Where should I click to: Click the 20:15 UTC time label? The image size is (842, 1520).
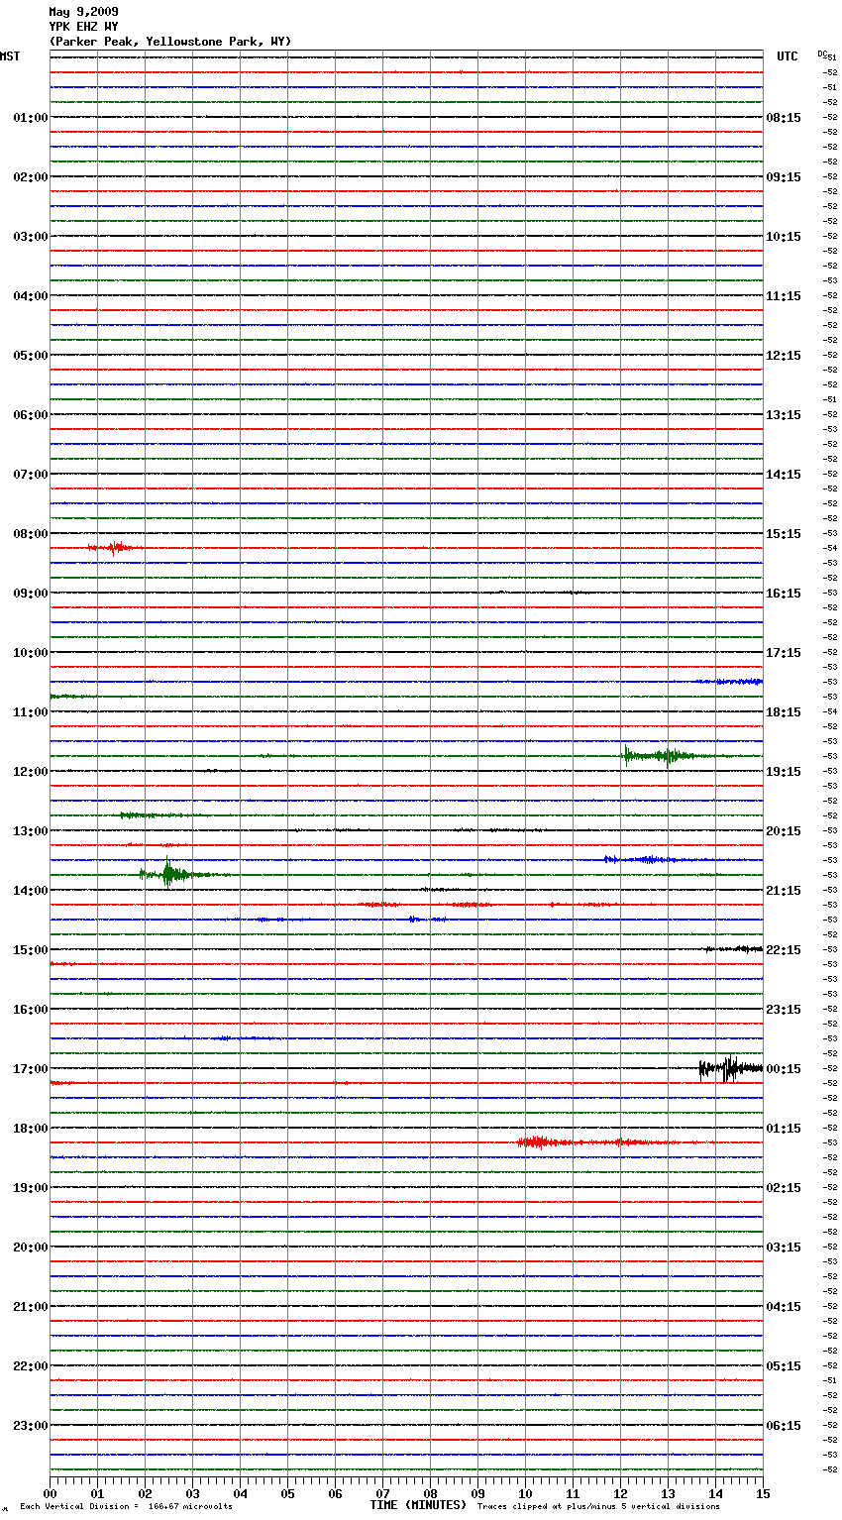(784, 831)
